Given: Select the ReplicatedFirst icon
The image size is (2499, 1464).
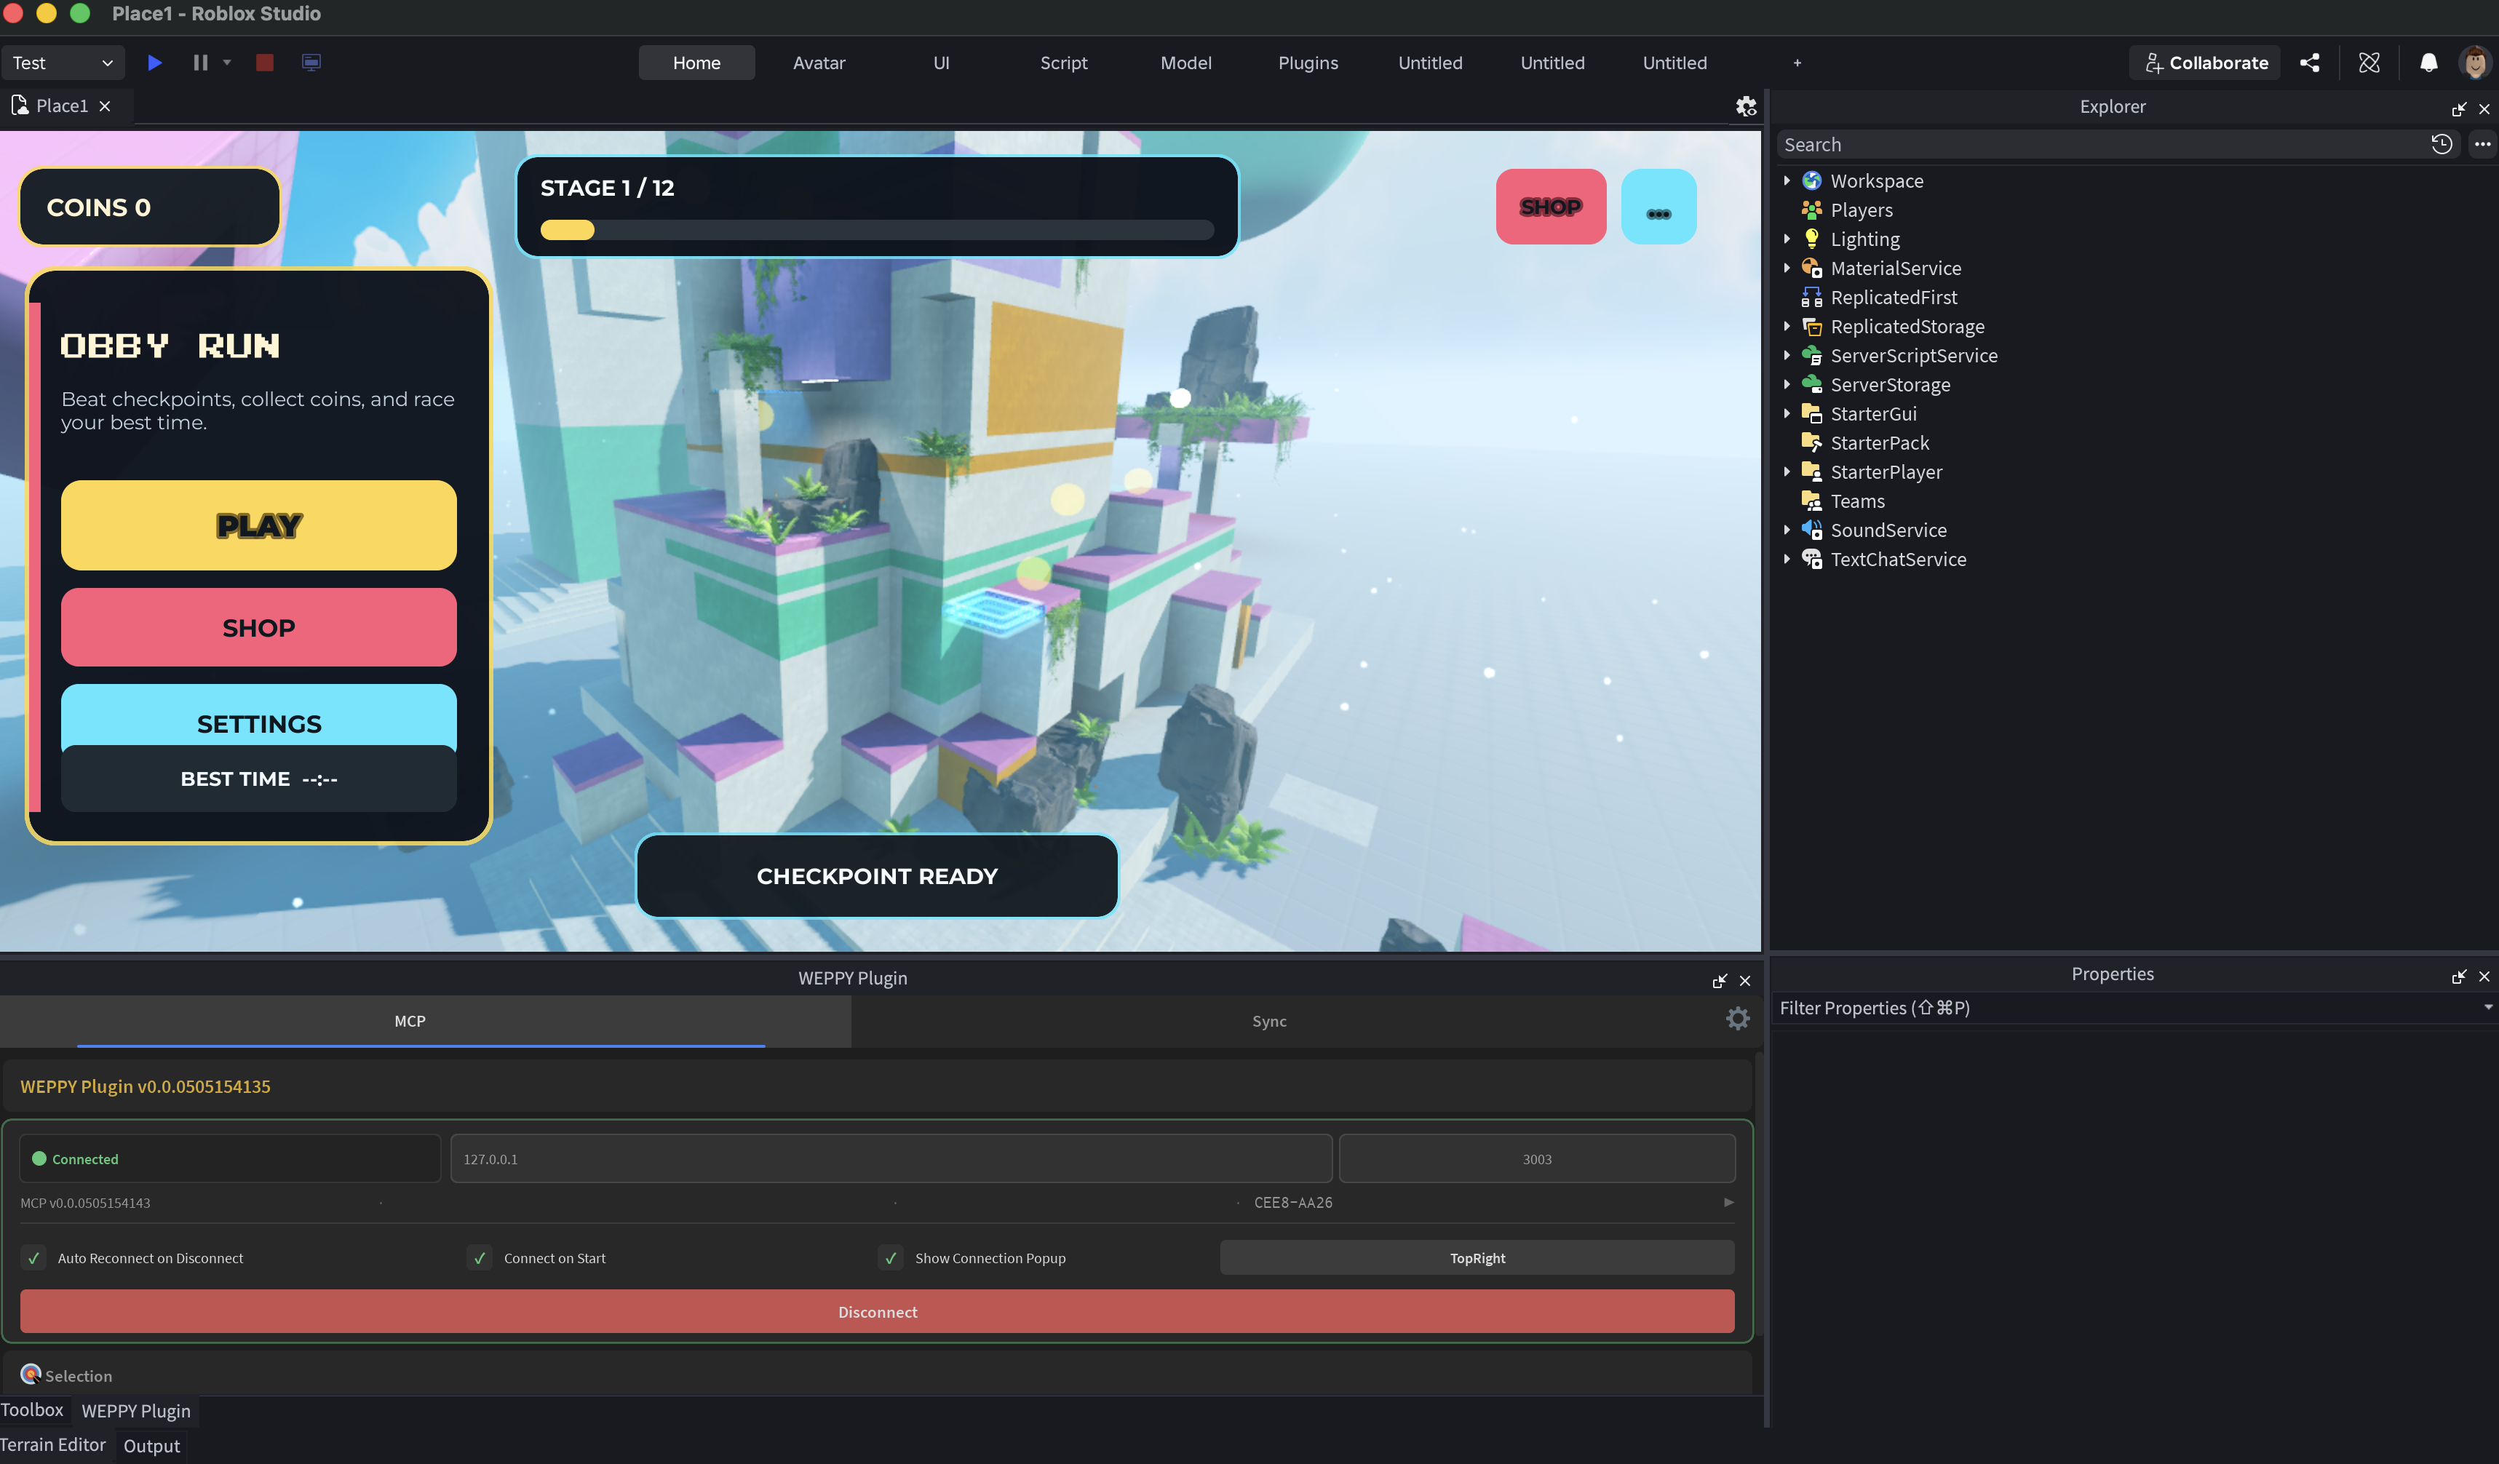Looking at the screenshot, I should point(1812,298).
